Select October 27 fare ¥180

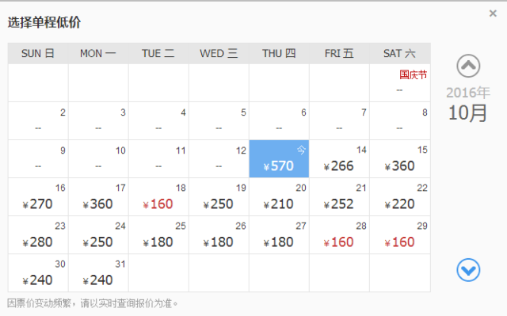pos(279,235)
